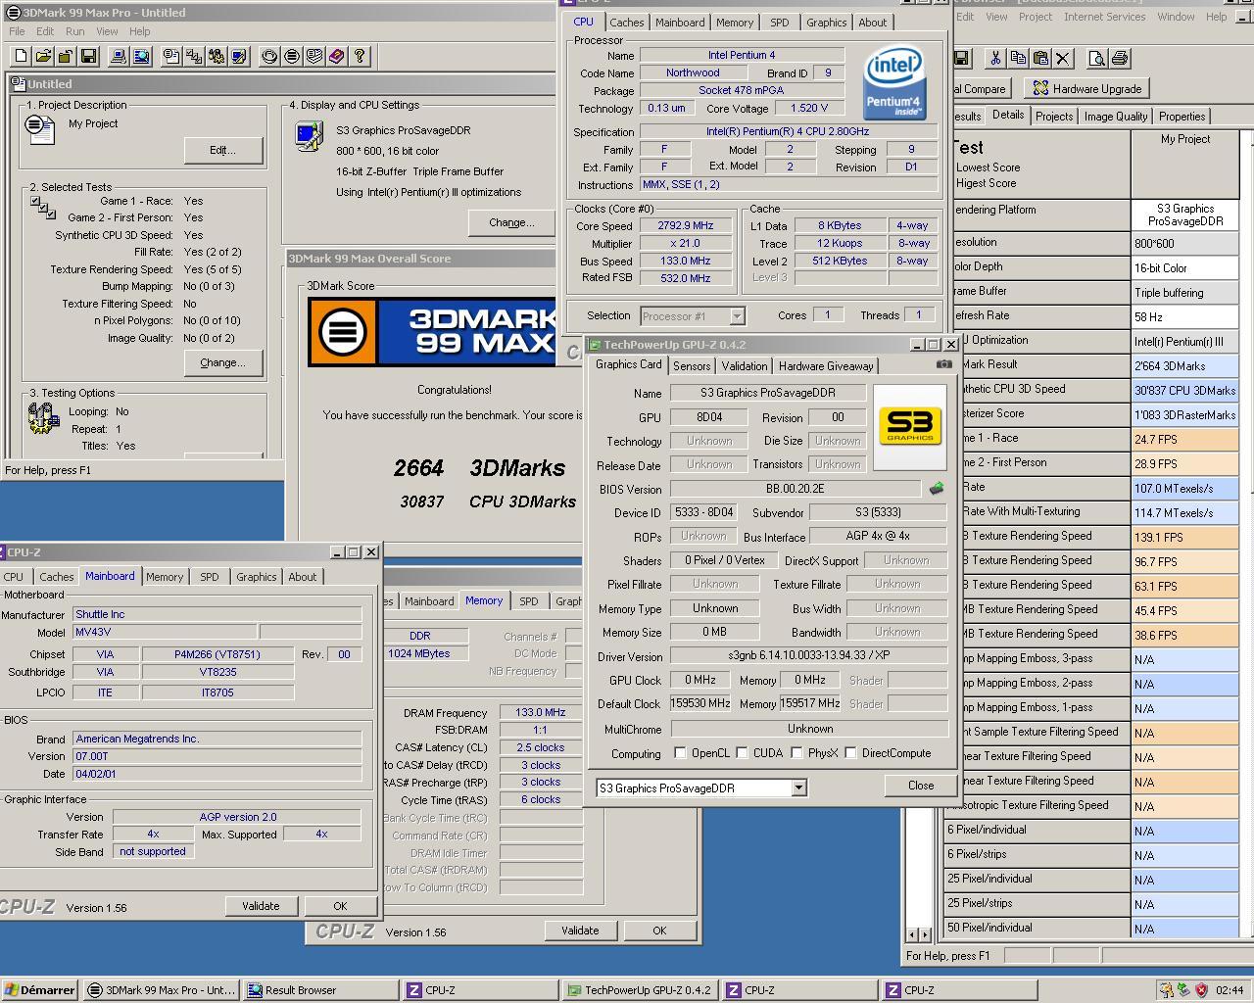1254x1003 pixels.
Task: Click the floppy Save icon in Result Browser
Action: (962, 59)
